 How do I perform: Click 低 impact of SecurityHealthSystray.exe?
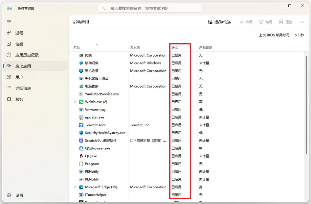click(x=201, y=133)
